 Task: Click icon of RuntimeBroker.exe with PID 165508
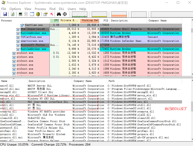click(x=18, y=34)
